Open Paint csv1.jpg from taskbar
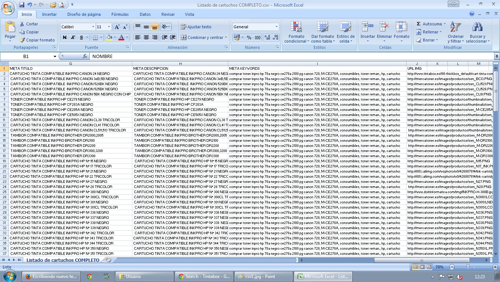 pyautogui.click(x=263, y=276)
